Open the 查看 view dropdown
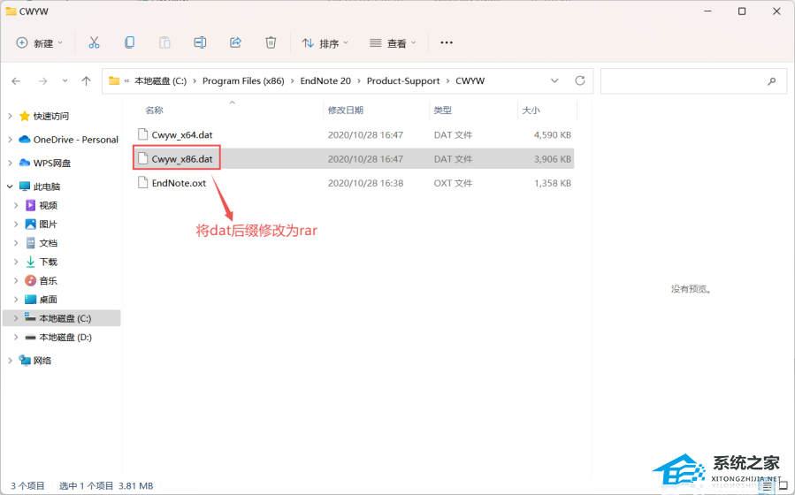This screenshot has width=795, height=495. (393, 42)
